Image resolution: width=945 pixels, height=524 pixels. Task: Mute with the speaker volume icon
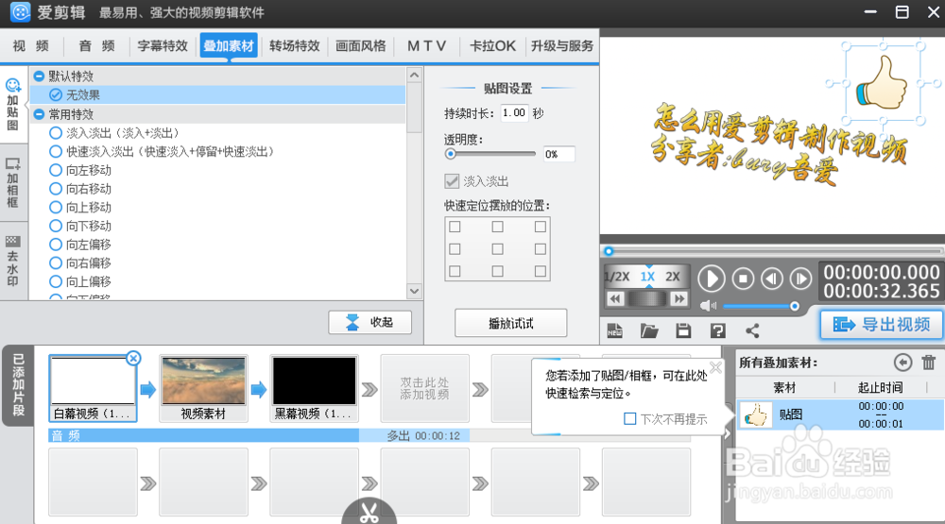click(x=708, y=306)
